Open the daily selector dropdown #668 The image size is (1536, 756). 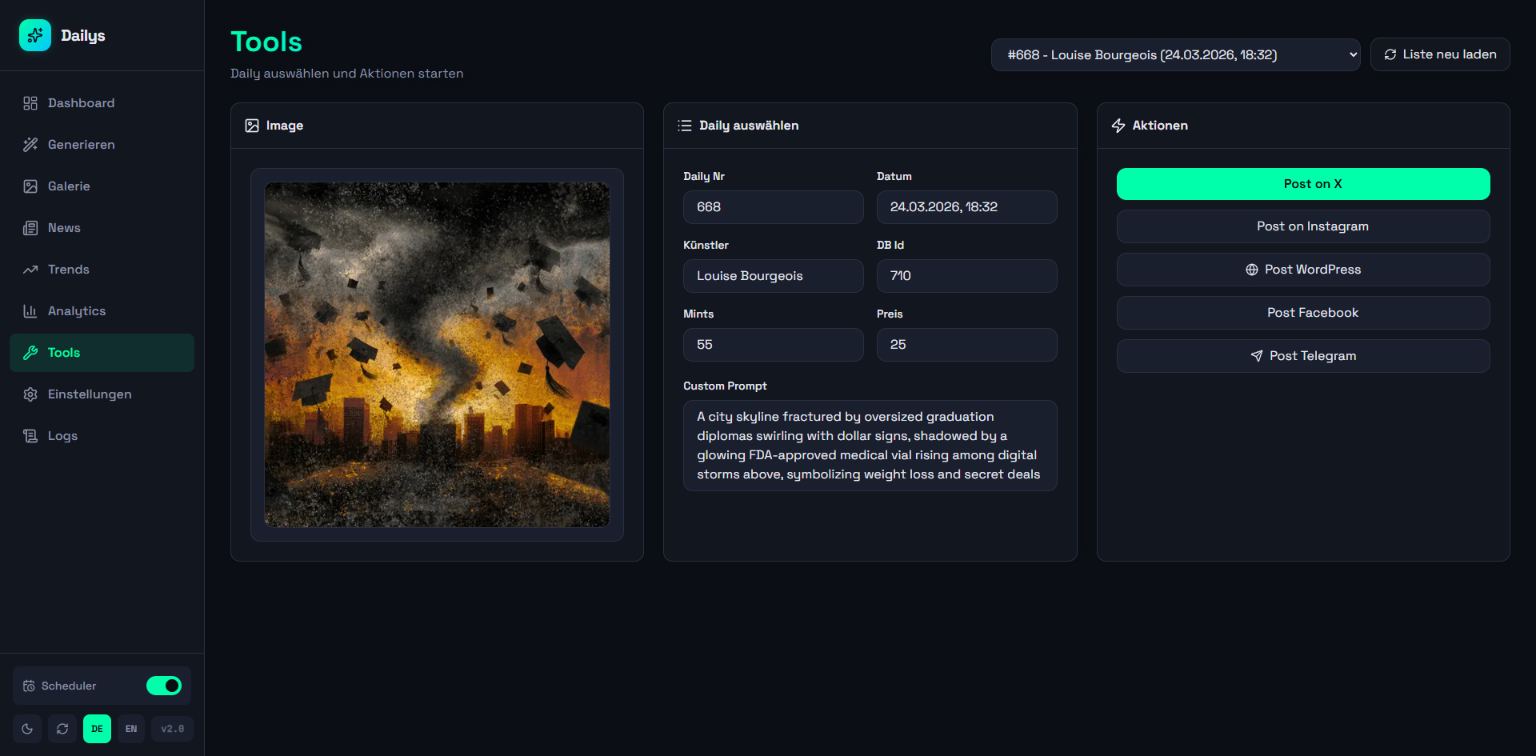pyautogui.click(x=1175, y=54)
